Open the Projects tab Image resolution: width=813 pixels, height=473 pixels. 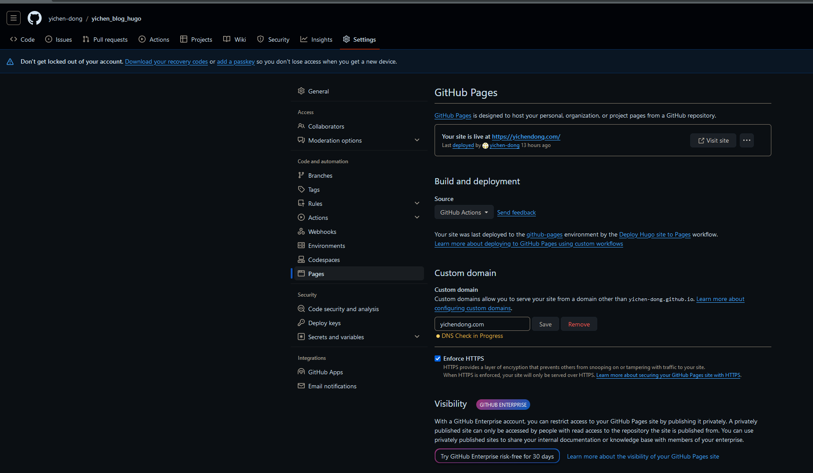196,39
